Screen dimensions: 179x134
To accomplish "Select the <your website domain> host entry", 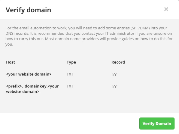I will [29, 74].
